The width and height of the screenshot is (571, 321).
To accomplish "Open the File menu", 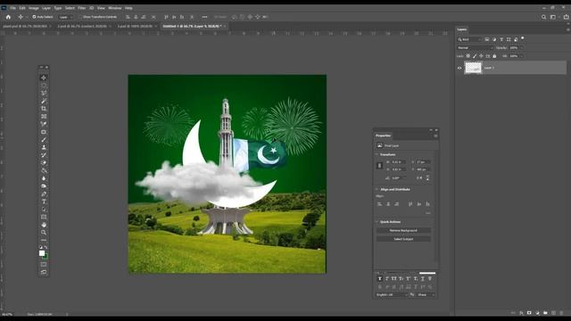I will pyautogui.click(x=12, y=8).
